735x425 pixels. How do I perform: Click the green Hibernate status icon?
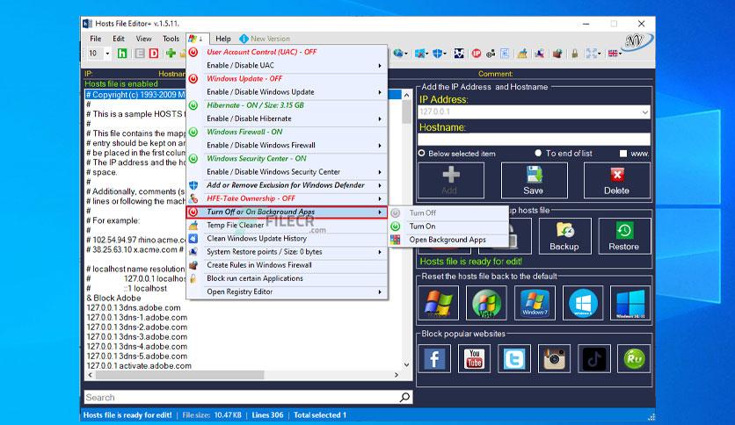coord(193,105)
